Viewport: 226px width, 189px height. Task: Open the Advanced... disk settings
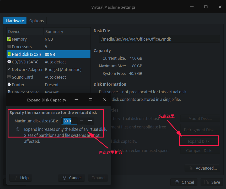pyautogui.click(x=202, y=168)
